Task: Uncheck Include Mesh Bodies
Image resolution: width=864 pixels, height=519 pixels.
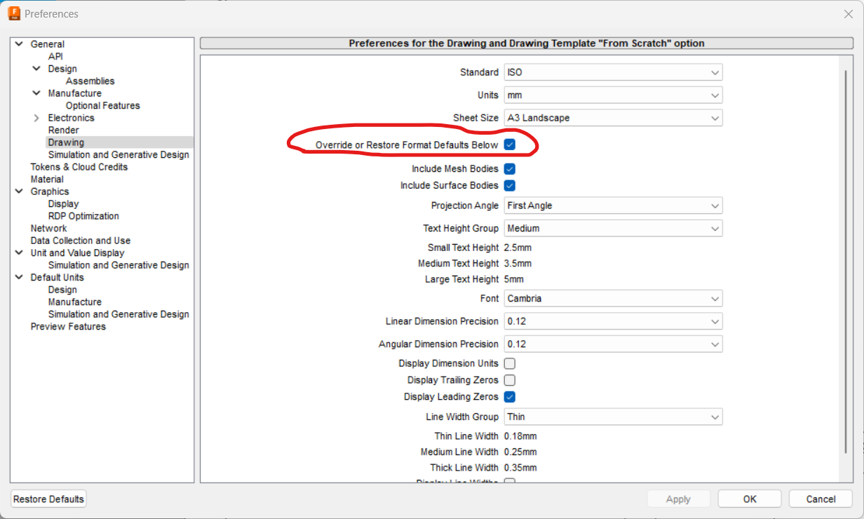Action: click(x=509, y=168)
